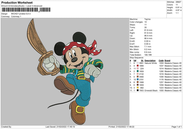Click thread code '1037'
Viewport: 183px width, 129px height.
161,66
